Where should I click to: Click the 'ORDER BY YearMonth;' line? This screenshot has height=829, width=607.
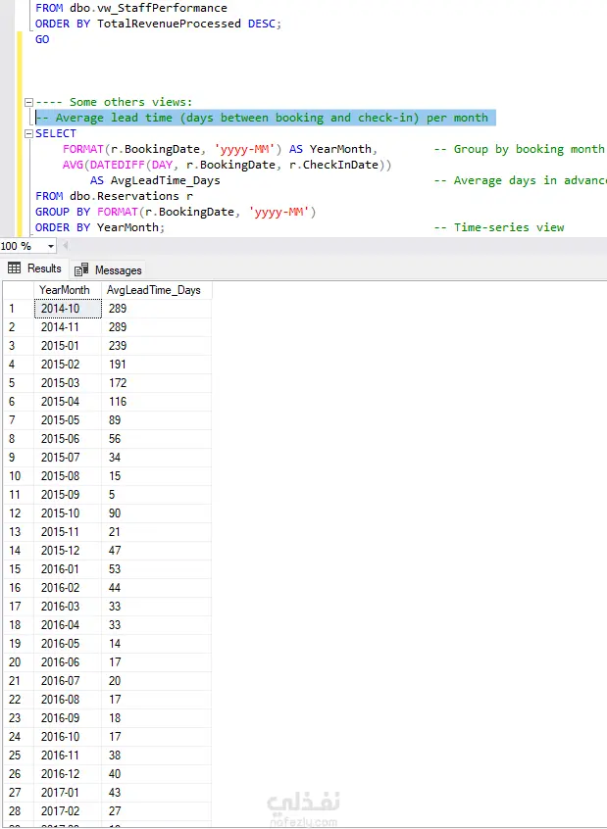click(x=100, y=227)
